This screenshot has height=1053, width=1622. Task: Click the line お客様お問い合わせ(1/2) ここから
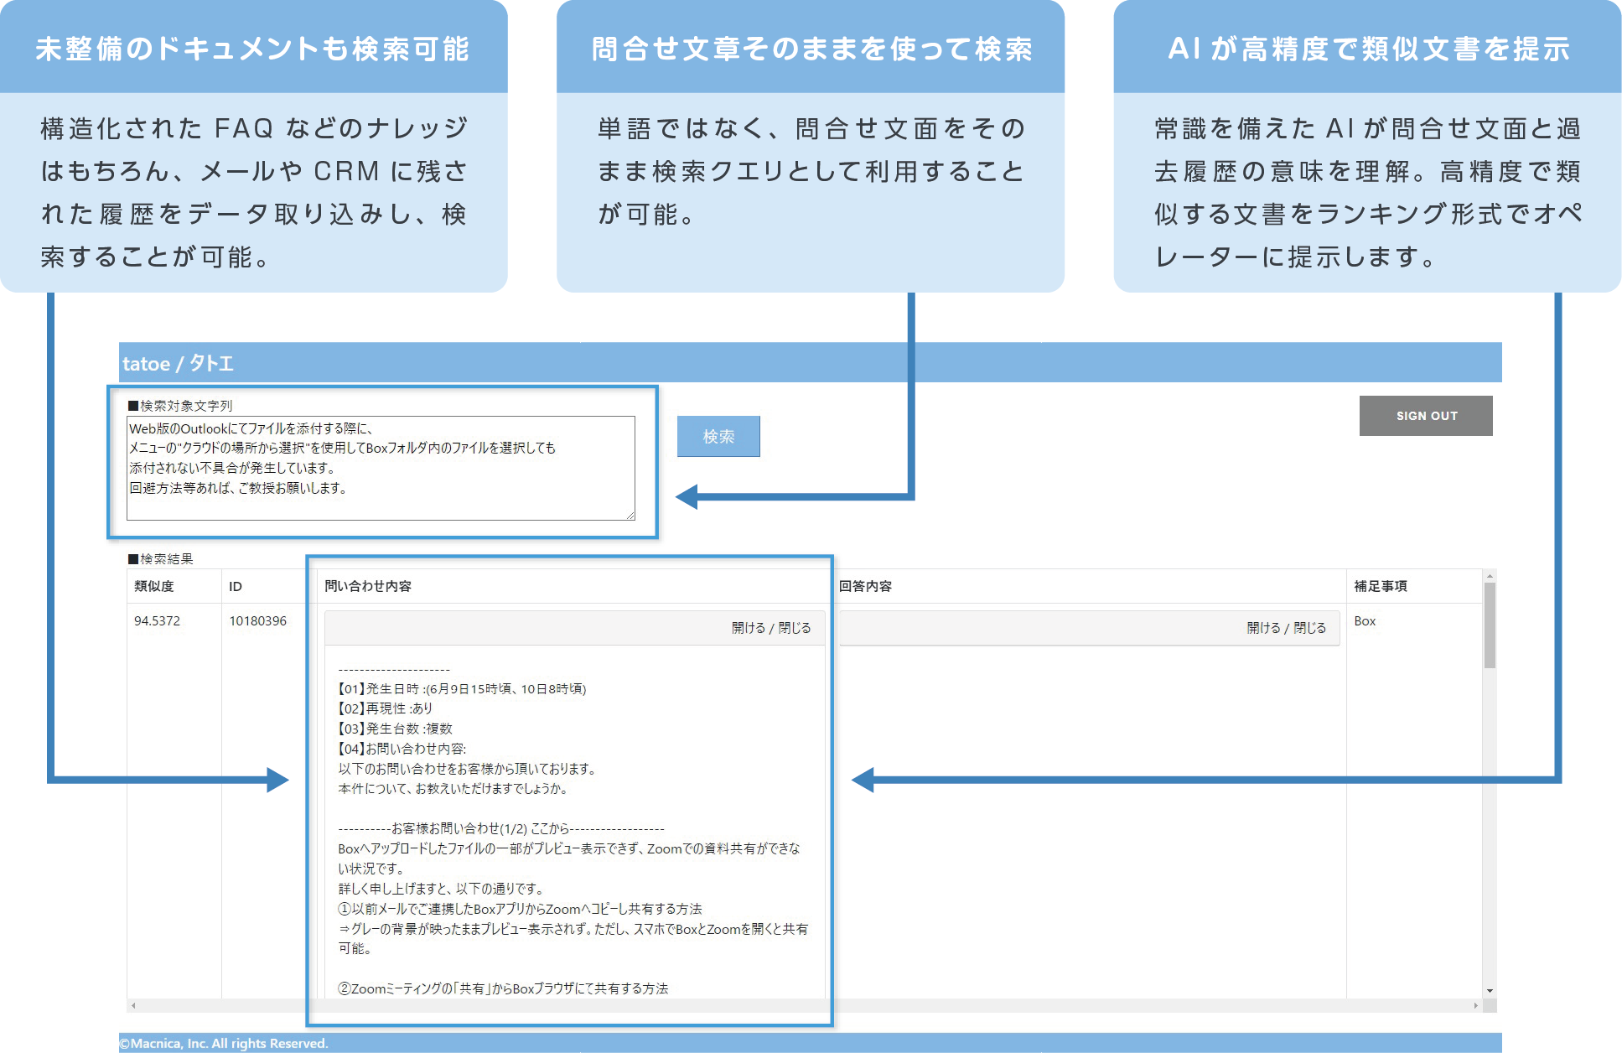click(501, 828)
